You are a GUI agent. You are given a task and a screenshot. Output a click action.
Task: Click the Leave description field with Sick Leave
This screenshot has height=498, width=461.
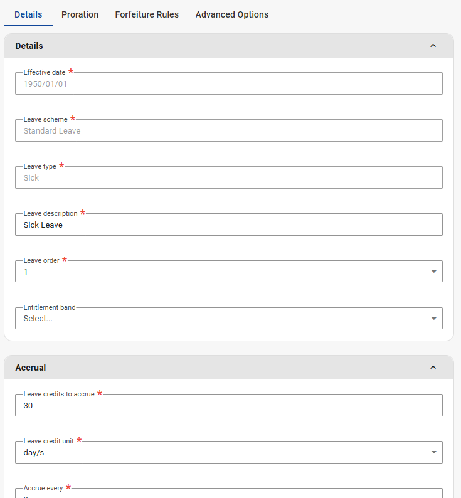coord(228,225)
